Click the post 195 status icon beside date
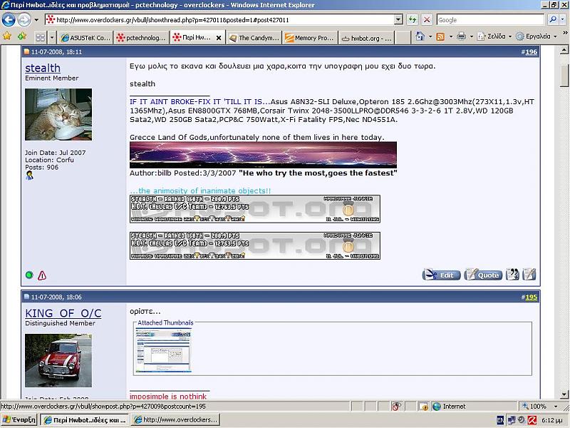The image size is (570, 428). point(26,297)
